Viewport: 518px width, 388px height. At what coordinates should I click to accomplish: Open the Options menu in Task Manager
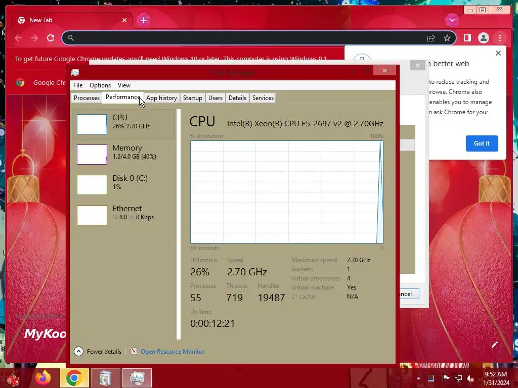[x=100, y=85]
